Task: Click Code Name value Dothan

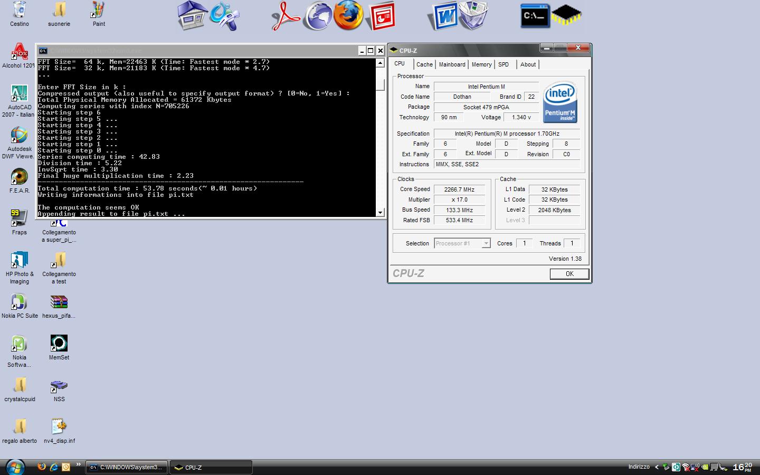Action: (x=462, y=97)
